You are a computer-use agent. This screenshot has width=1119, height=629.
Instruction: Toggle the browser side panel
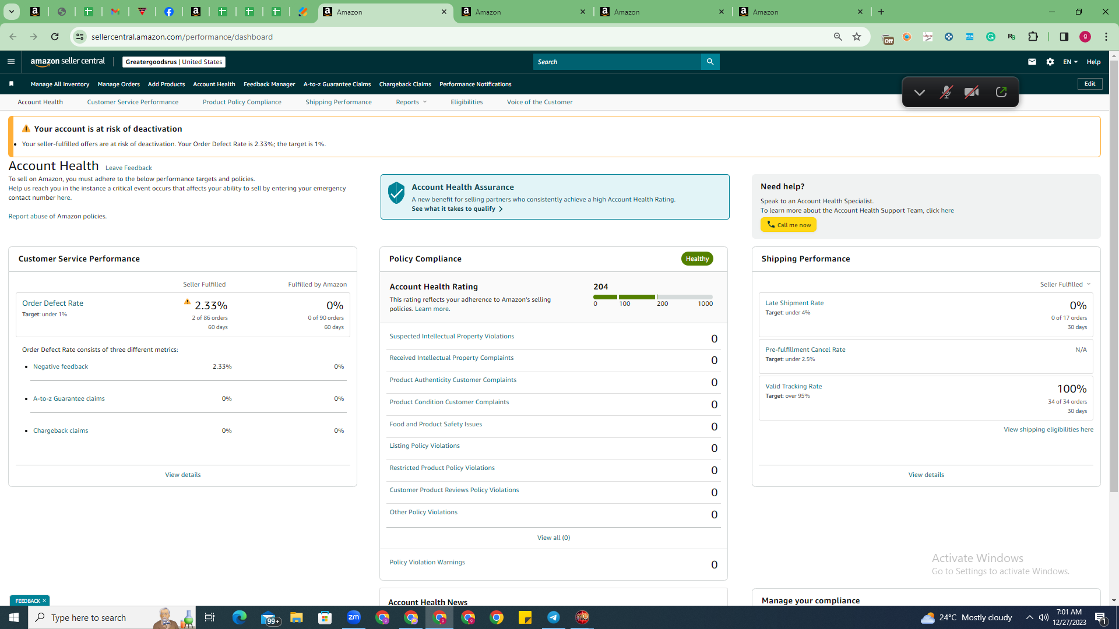pos(1064,37)
